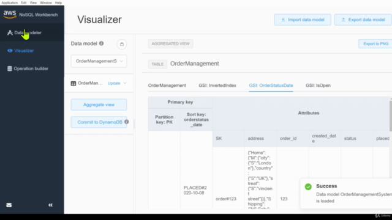
Task: Switch to GSI: InvertedIndex tab
Action: point(217,86)
